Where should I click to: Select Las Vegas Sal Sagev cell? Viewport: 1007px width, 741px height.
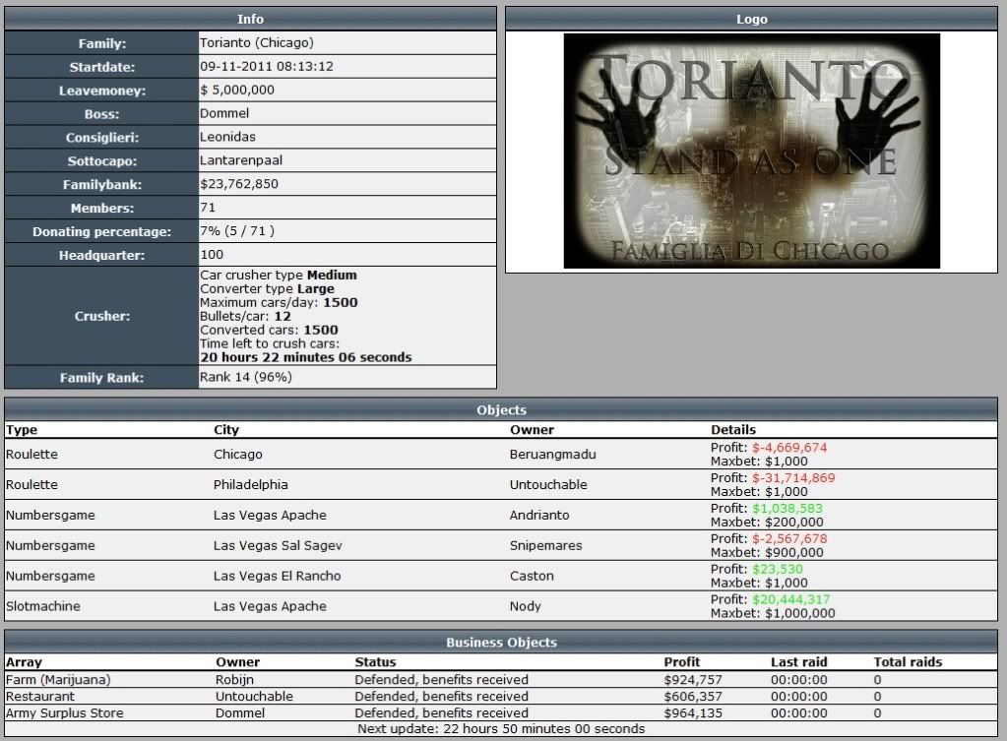click(x=278, y=546)
